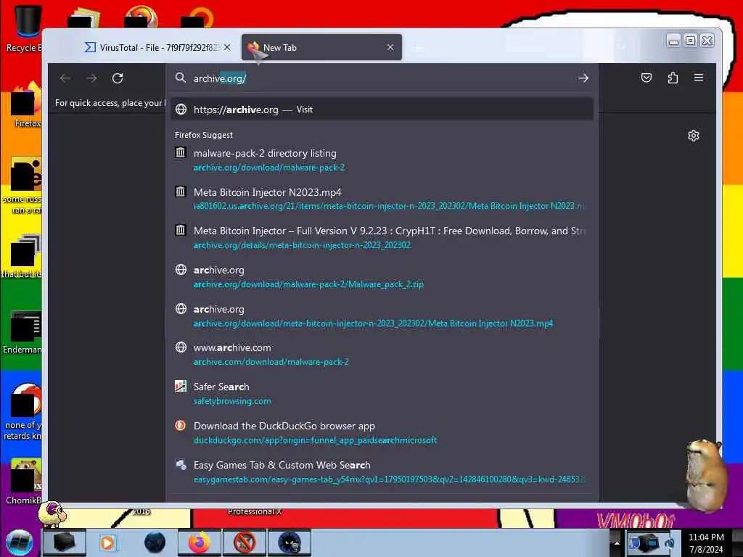
Task: Open the media player taskbar icon
Action: coord(108,542)
